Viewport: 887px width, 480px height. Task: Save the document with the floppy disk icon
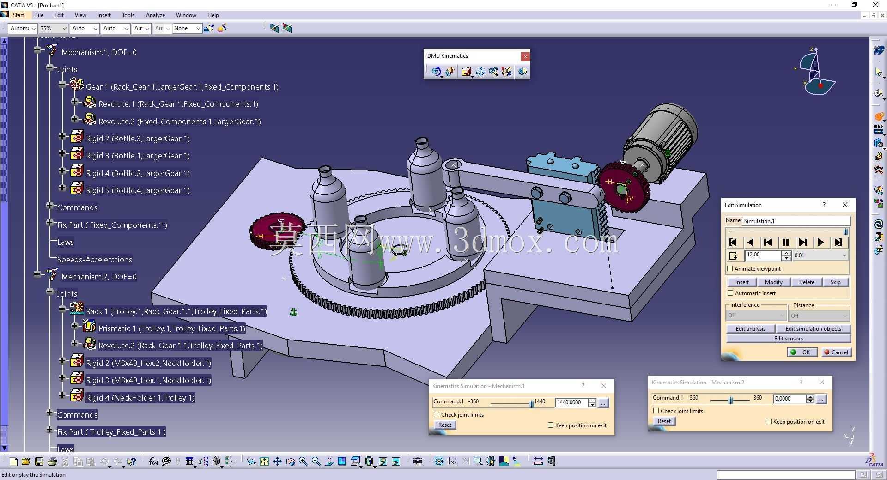tap(39, 461)
